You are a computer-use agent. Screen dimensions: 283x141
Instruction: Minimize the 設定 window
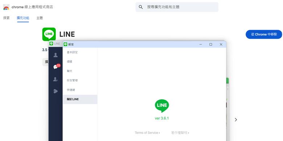tap(201, 44)
